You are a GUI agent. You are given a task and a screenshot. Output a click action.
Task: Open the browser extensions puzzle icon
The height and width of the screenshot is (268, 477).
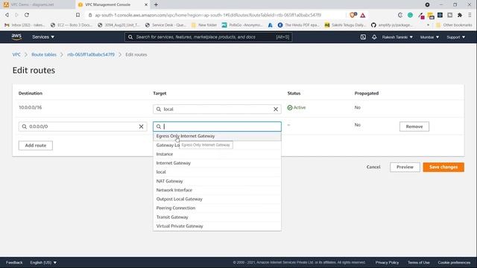point(460,15)
